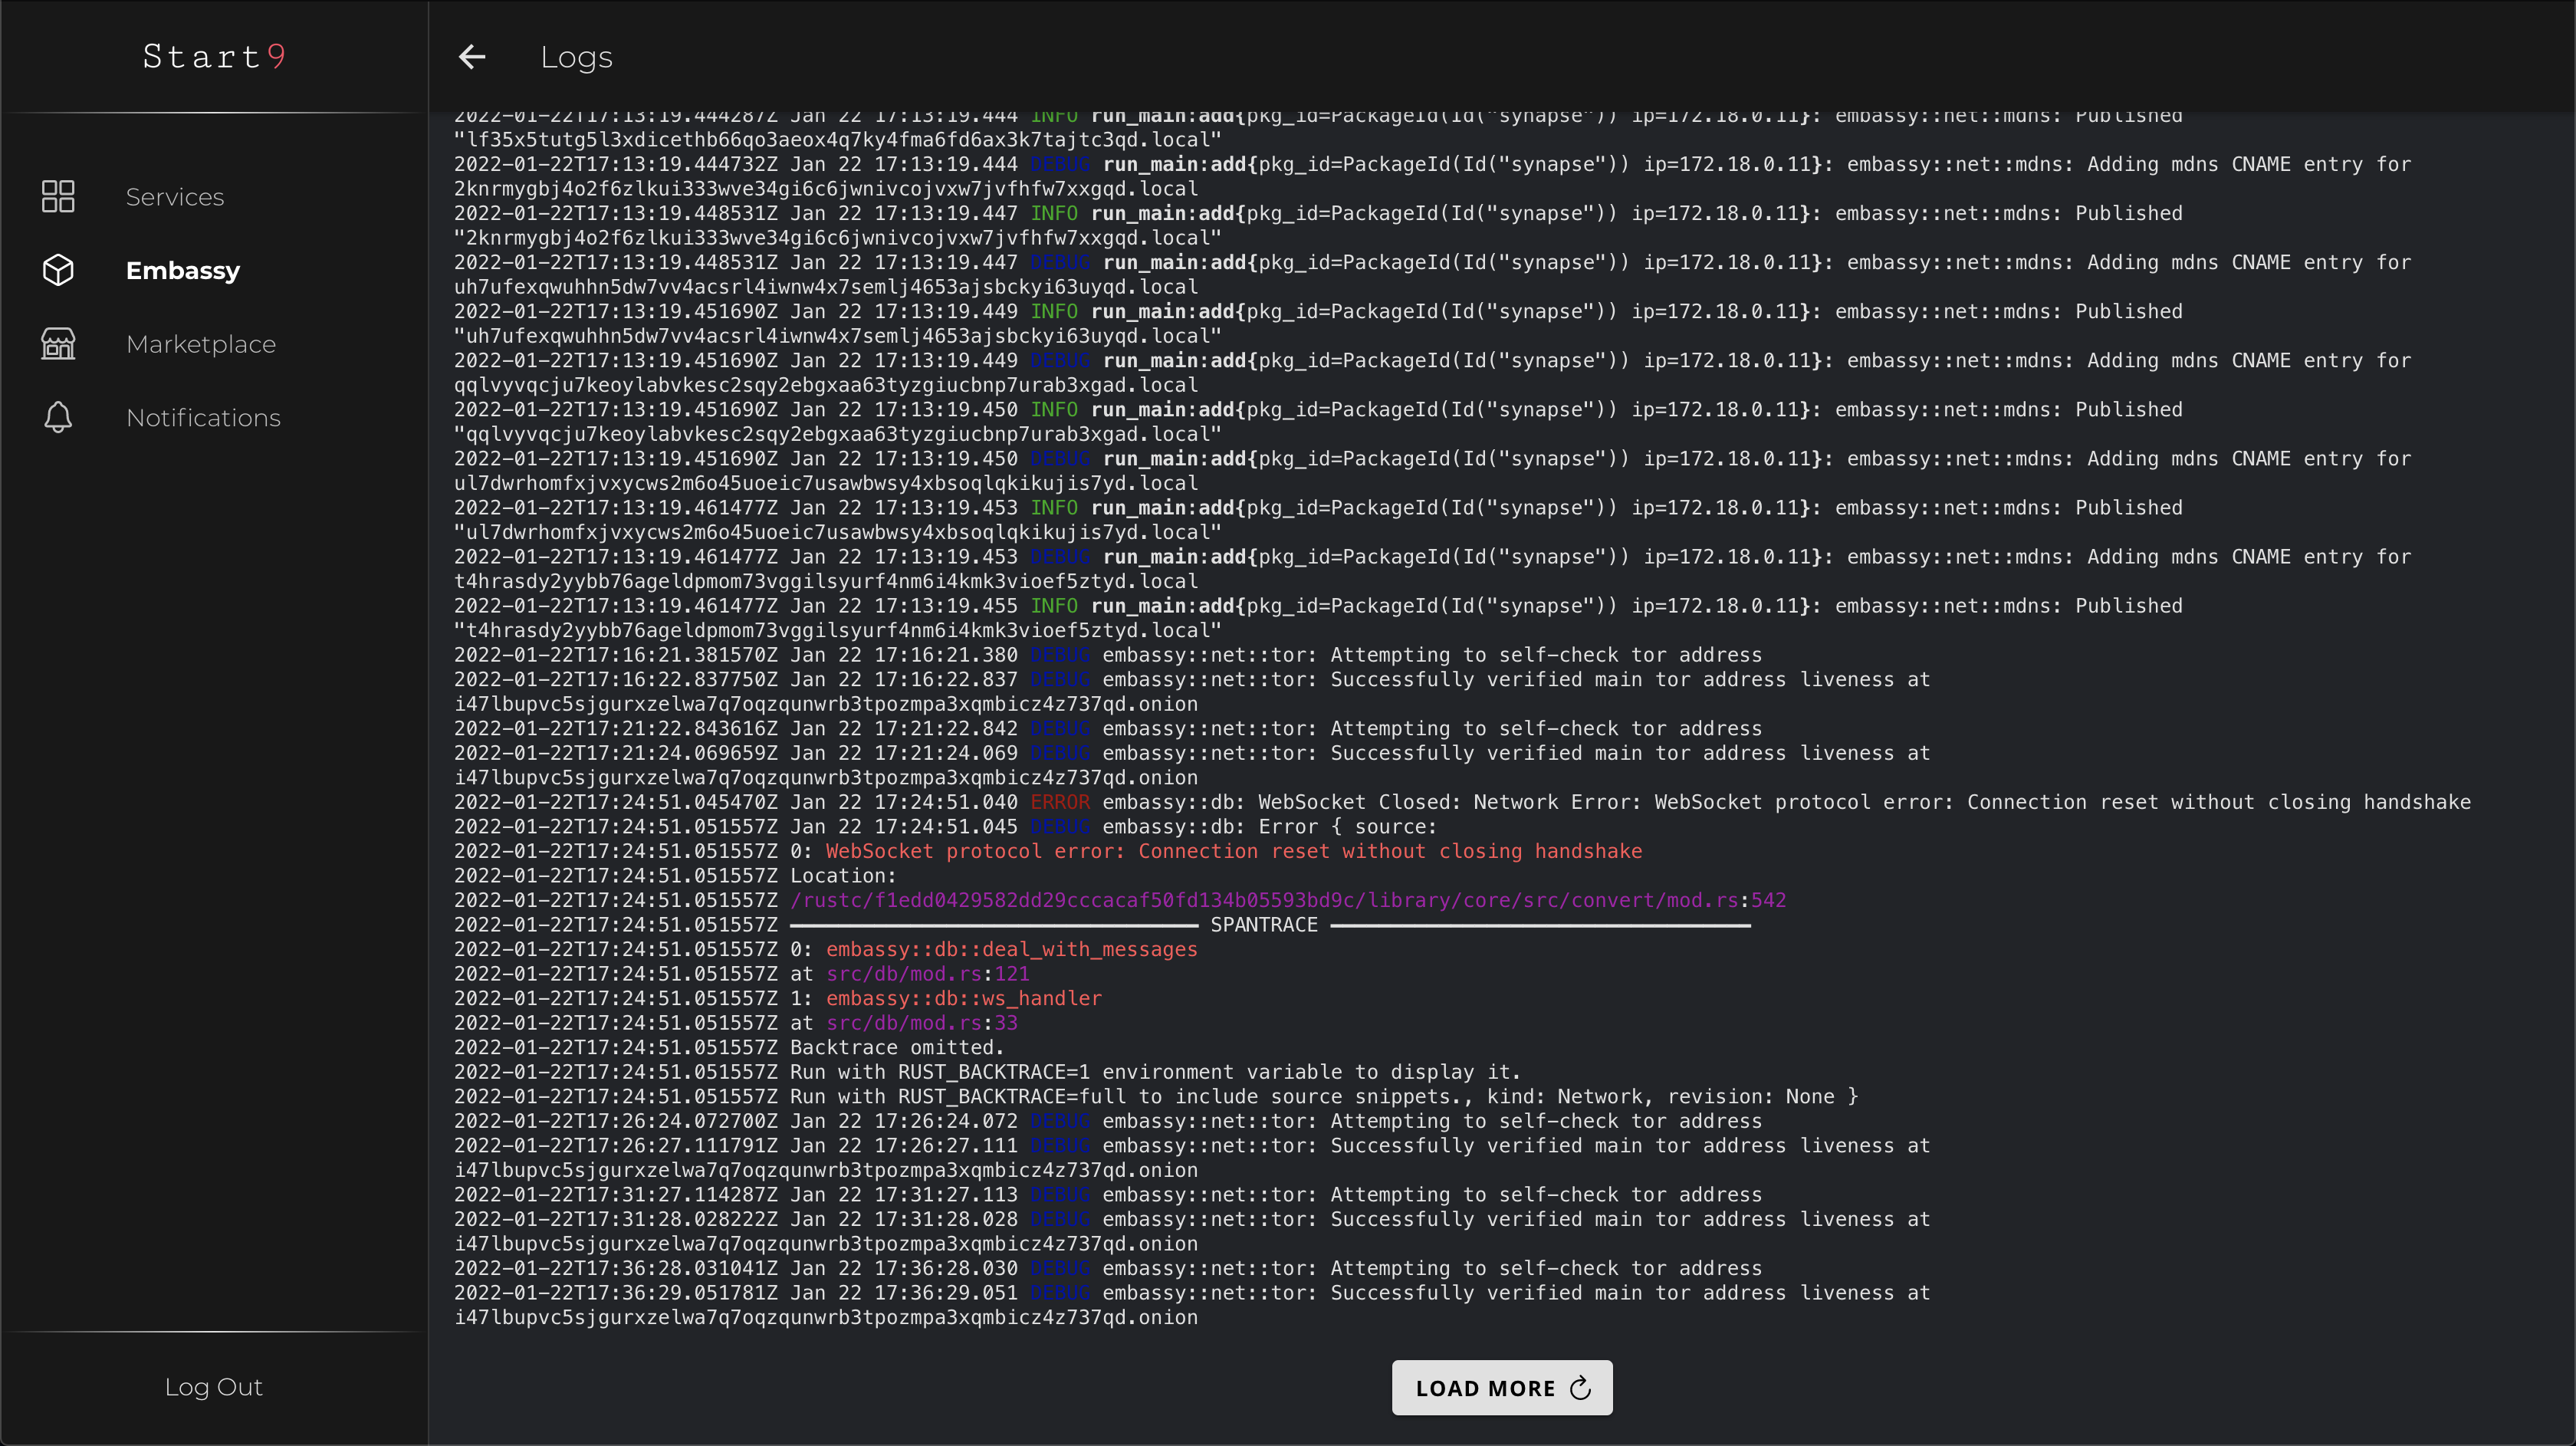Click the red ERROR level tag

click(x=1060, y=802)
